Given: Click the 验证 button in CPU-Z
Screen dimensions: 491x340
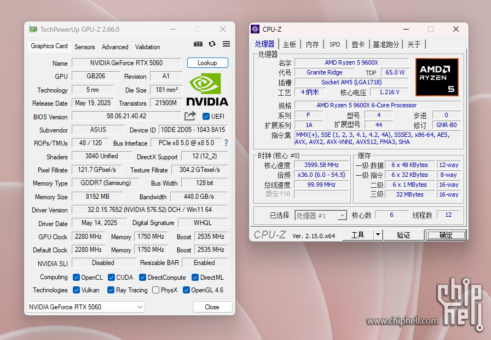Looking at the screenshot, I should [403, 234].
